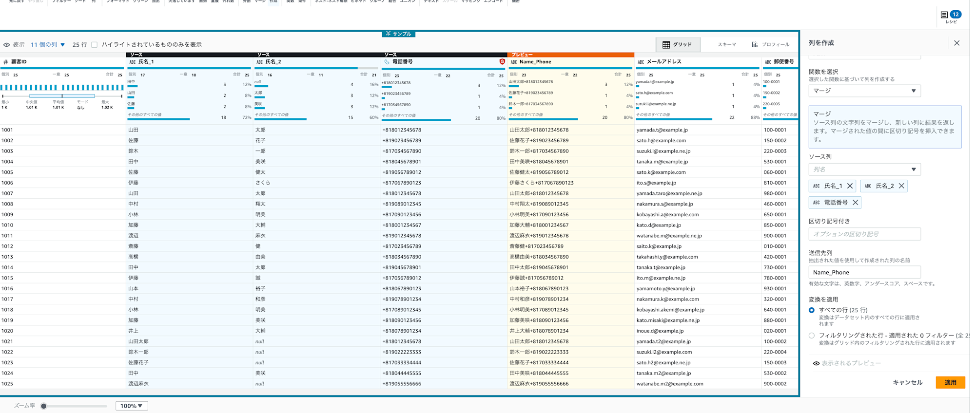Click cell 伊藤さくら+817067890123 in Name_Phone

click(571, 183)
